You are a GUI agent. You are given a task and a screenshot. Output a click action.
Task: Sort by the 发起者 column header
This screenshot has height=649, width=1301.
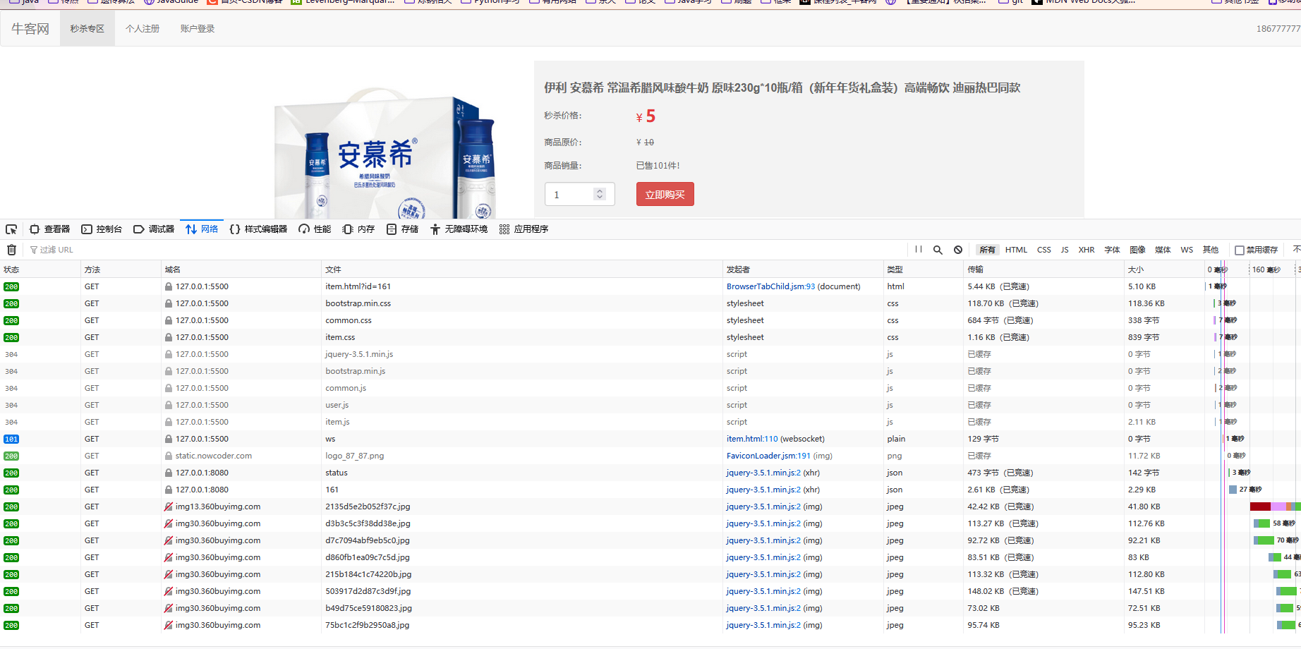click(x=803, y=269)
